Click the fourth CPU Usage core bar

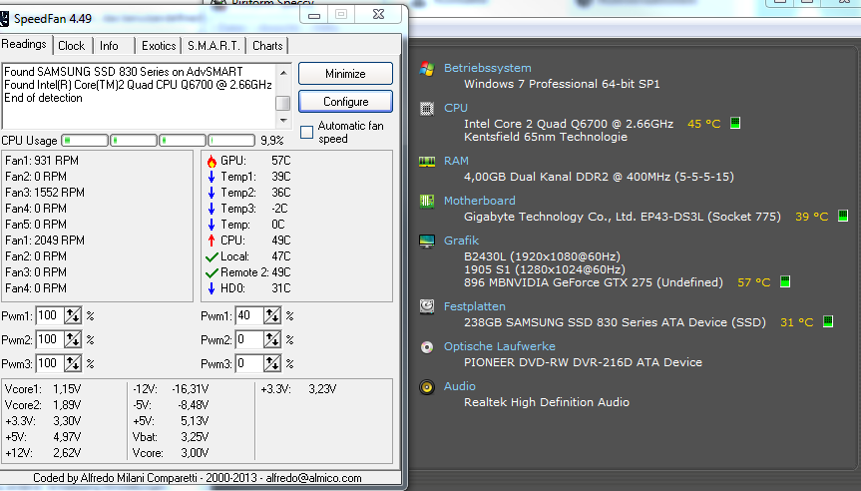(x=231, y=141)
